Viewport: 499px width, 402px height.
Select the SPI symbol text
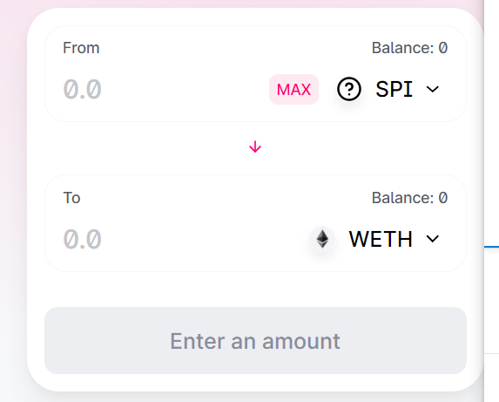(394, 89)
